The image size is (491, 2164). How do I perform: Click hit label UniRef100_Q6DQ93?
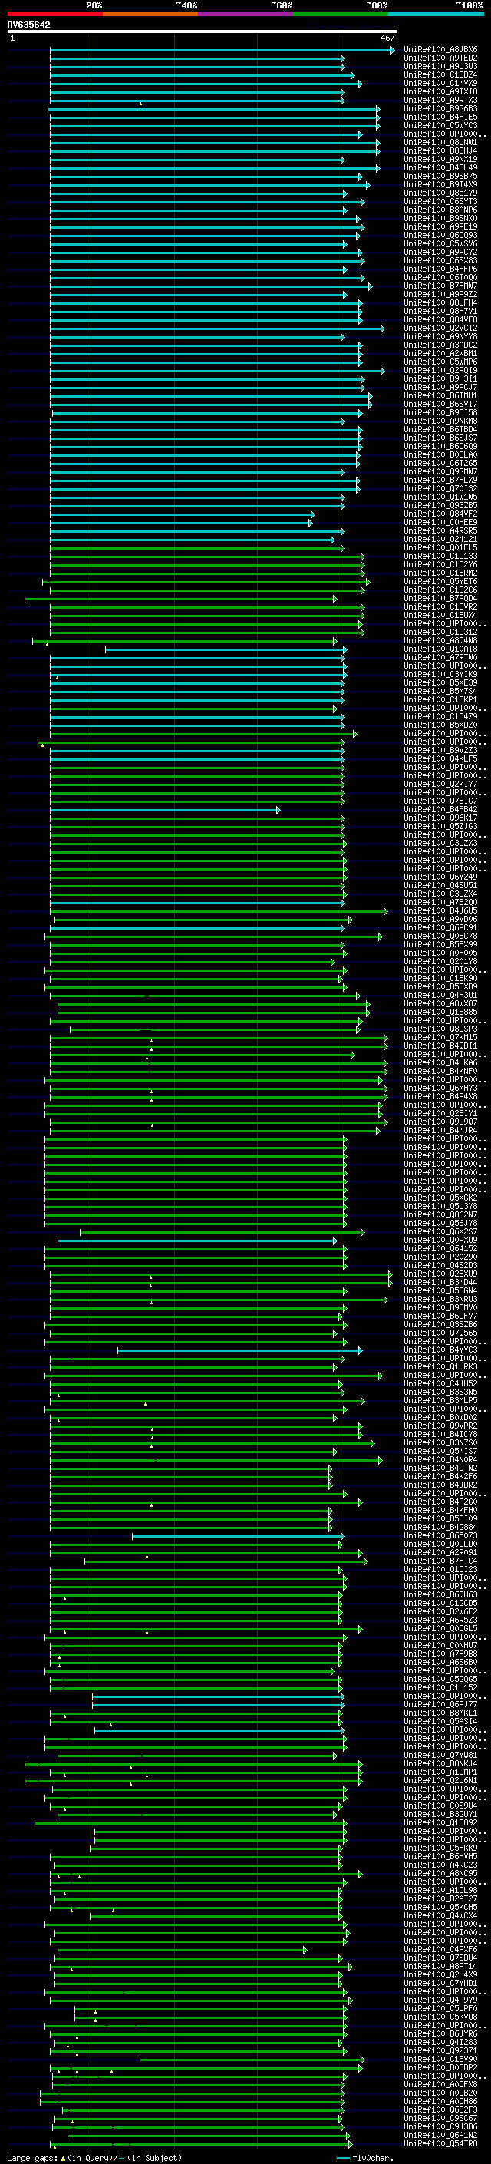[x=440, y=235]
